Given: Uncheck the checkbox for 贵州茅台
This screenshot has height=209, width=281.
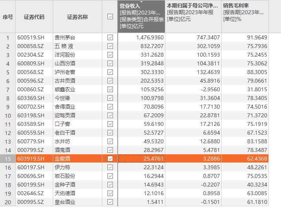Looking at the screenshot, I should click(x=110, y=37).
